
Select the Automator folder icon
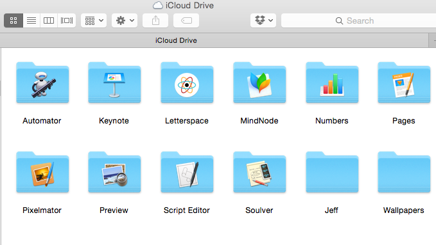pyautogui.click(x=42, y=83)
